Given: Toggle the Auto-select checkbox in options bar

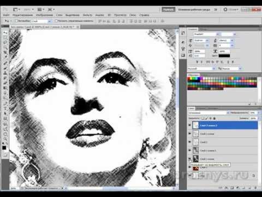Looking at the screenshot, I should pyautogui.click(x=16, y=21).
